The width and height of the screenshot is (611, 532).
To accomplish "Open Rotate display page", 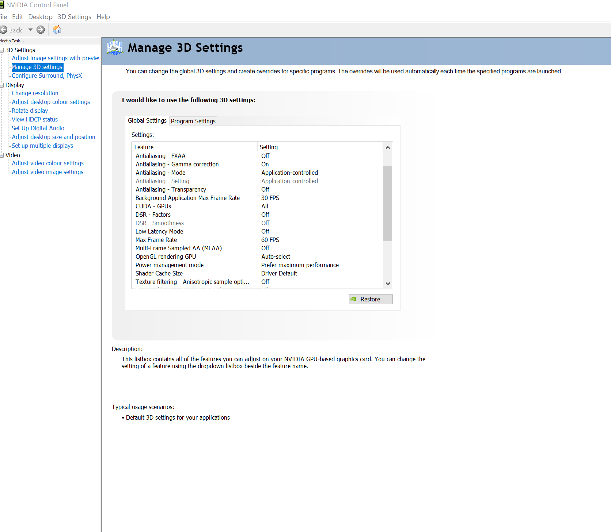I will pos(30,111).
